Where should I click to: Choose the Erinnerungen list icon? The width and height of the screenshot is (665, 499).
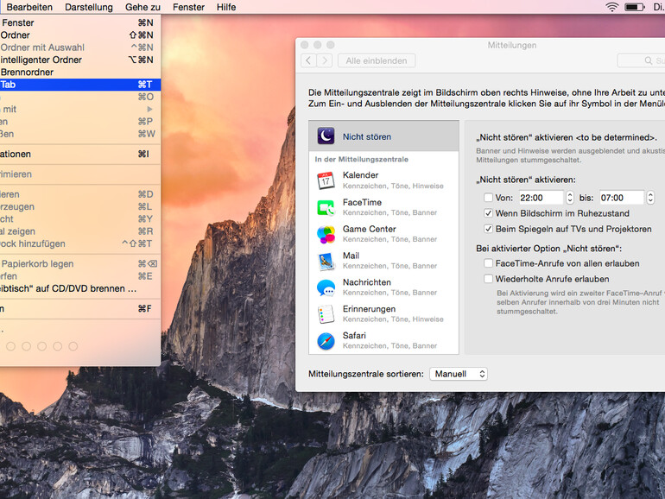tap(326, 314)
